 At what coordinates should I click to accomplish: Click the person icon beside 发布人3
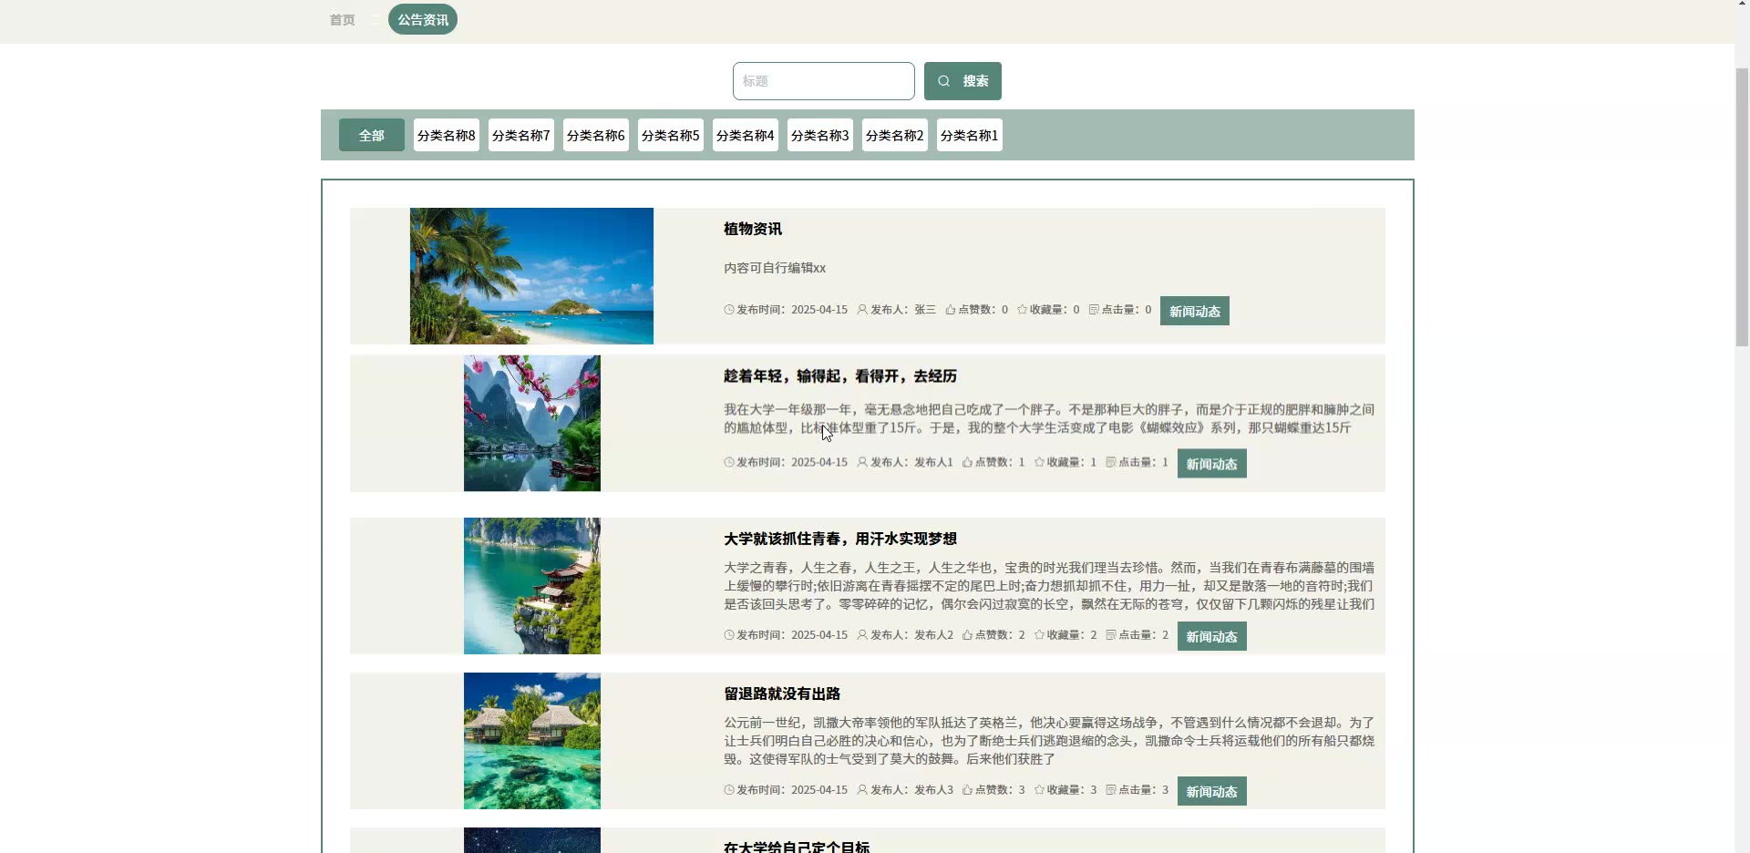tap(862, 790)
